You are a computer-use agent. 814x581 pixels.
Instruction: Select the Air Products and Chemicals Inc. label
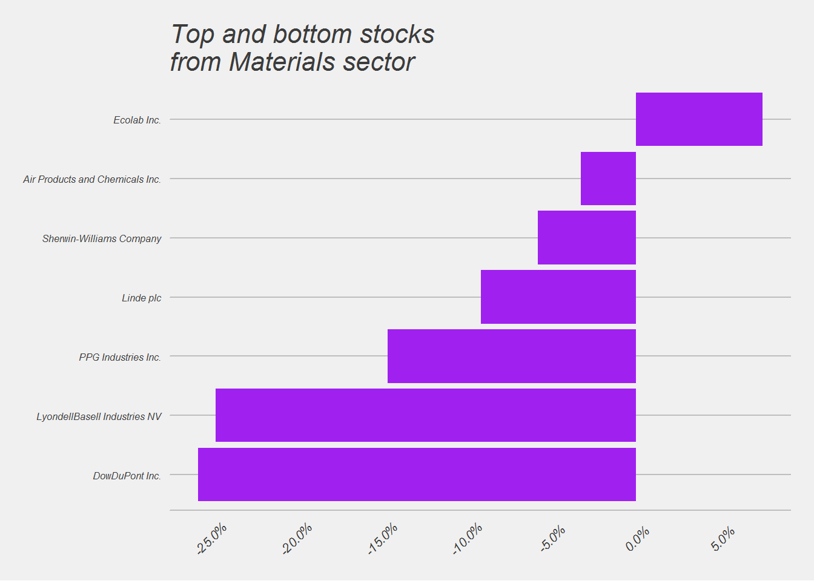click(92, 179)
